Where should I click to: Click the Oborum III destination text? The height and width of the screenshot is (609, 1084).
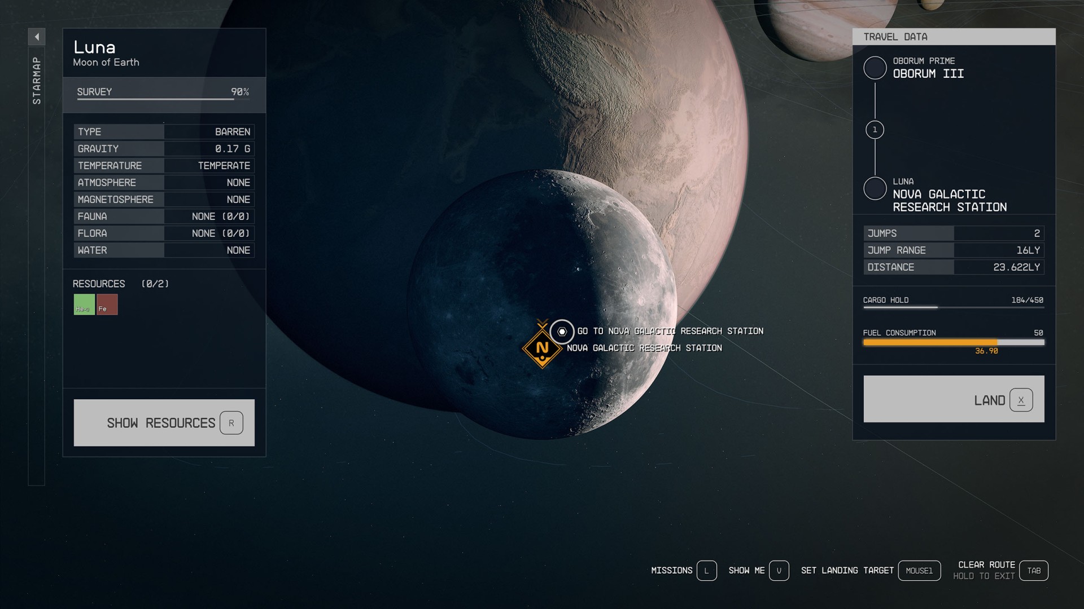(x=928, y=74)
